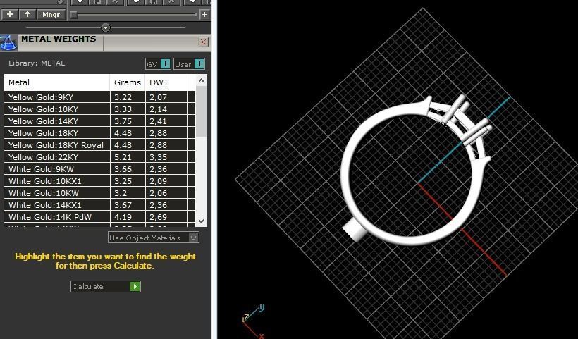Click the metal list scrollbar thumb
Viewport: 578px width, 339px height.
click(202, 111)
